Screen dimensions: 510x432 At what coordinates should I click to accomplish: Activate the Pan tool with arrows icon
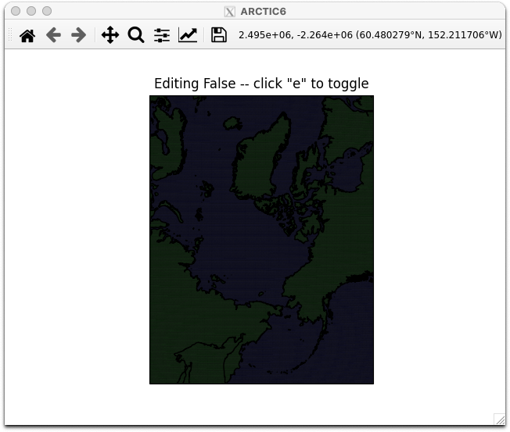(x=110, y=35)
